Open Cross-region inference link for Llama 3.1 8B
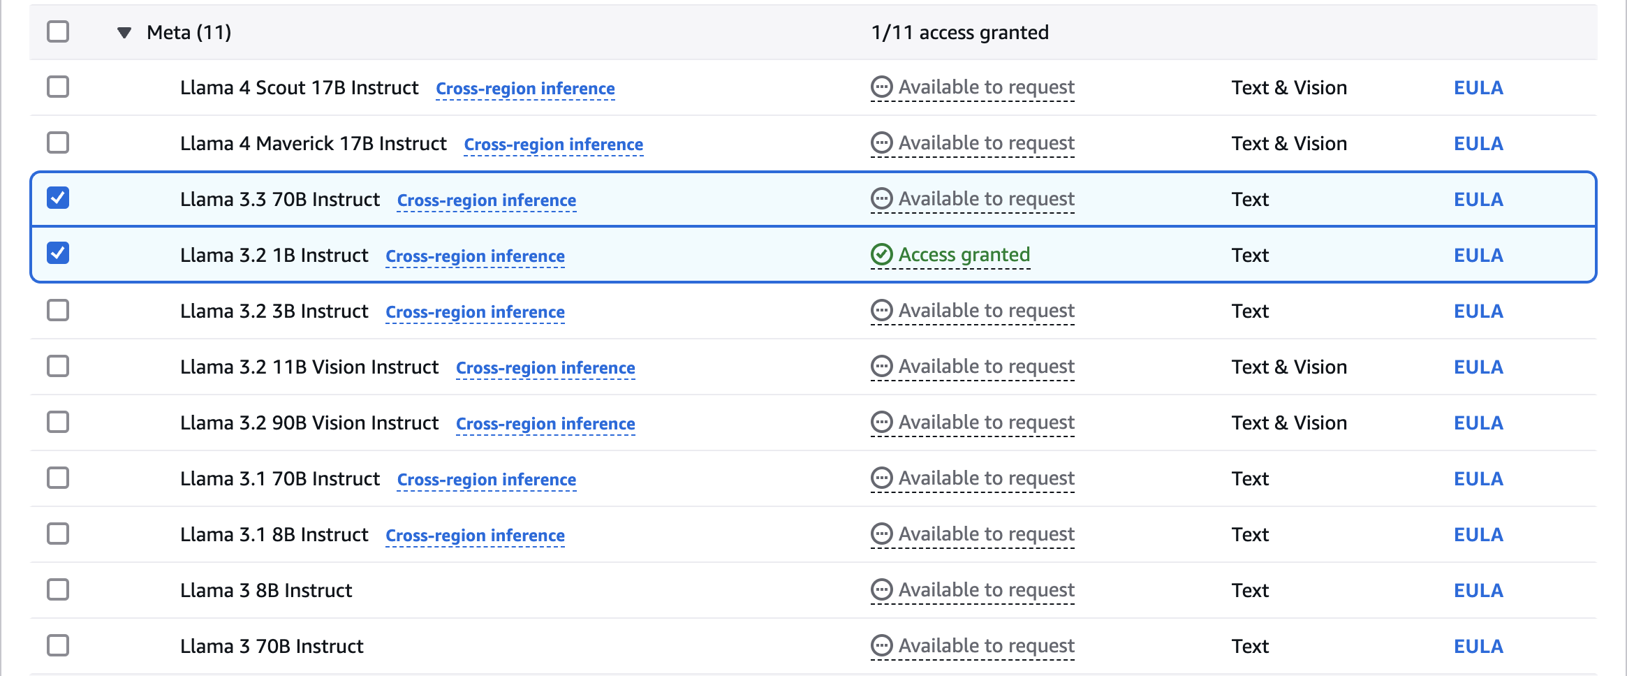Viewport: 1627px width, 676px height. (476, 536)
